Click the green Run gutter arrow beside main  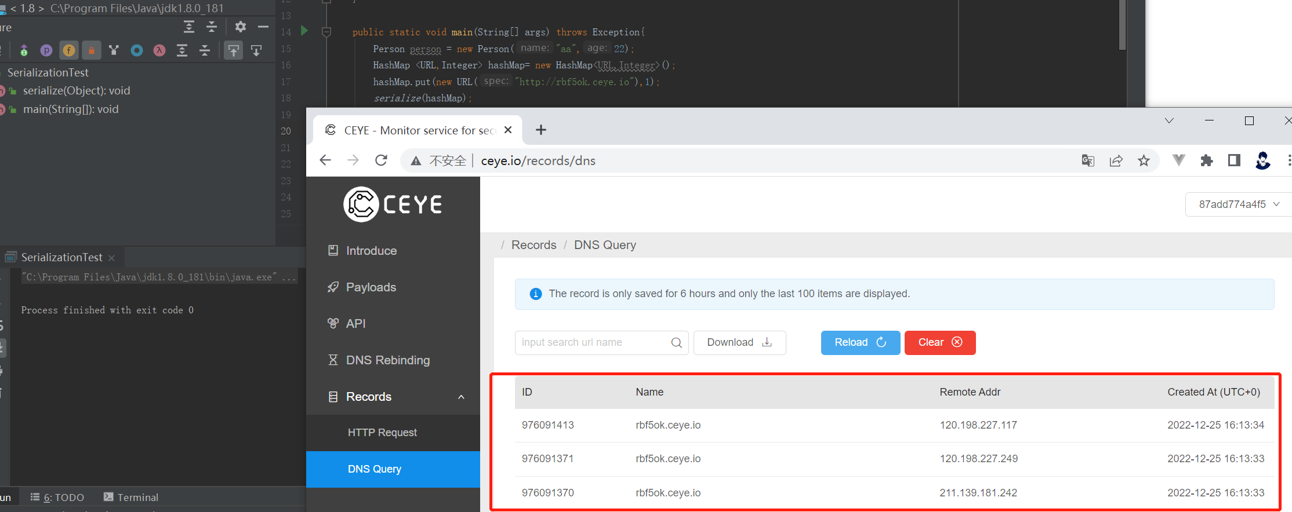(x=304, y=31)
